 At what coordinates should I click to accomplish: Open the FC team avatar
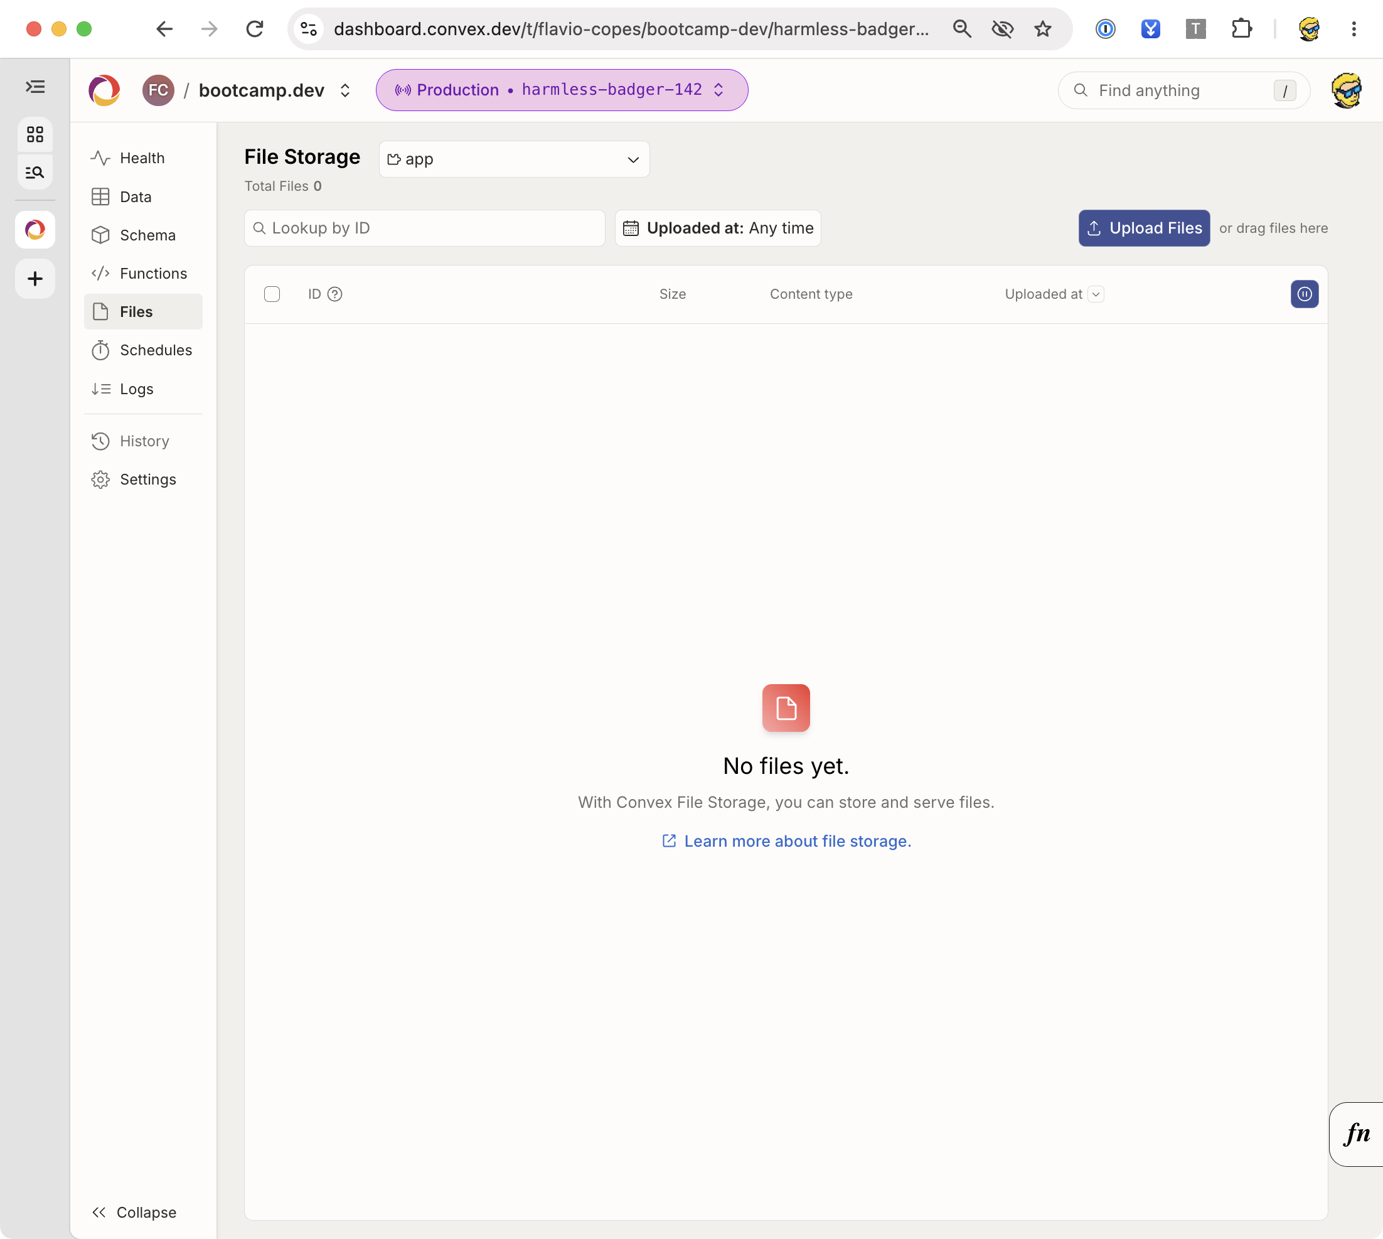[158, 90]
